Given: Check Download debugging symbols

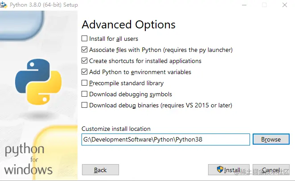Looking at the screenshot, I should click(85, 94).
